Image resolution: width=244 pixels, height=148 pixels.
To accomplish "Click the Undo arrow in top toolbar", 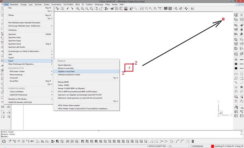I will coord(68,9).
